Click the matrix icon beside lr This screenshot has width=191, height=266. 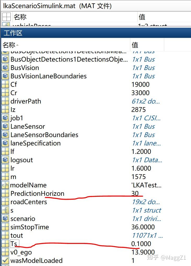5,168
